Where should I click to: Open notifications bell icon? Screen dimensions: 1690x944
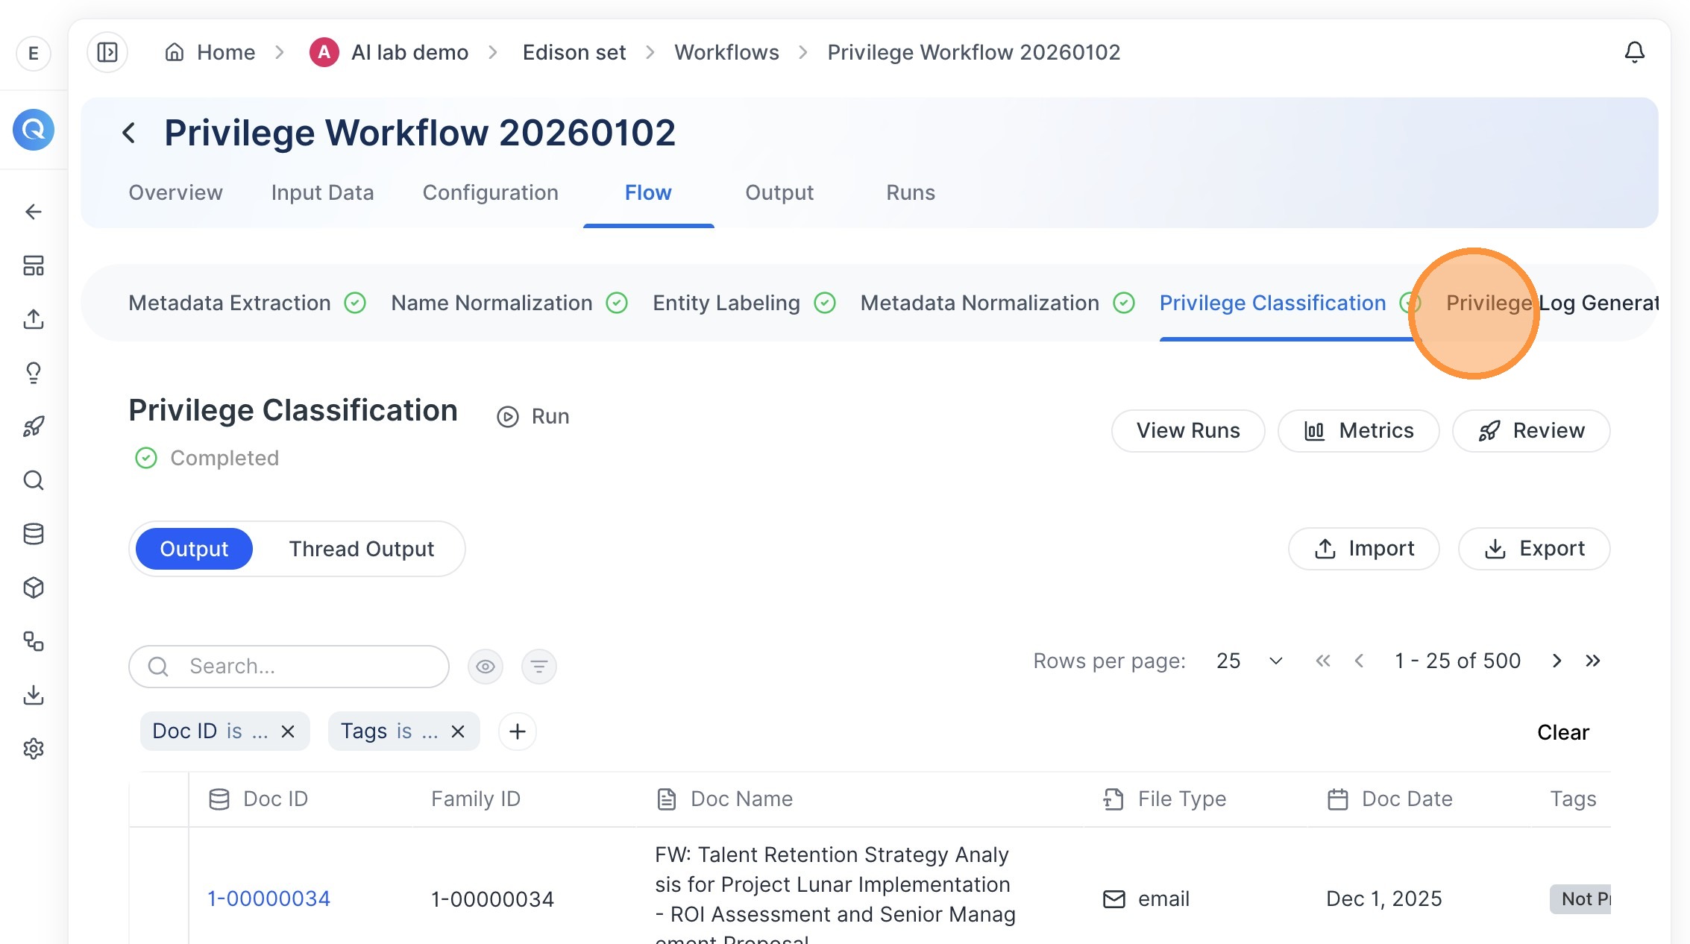[x=1634, y=52]
